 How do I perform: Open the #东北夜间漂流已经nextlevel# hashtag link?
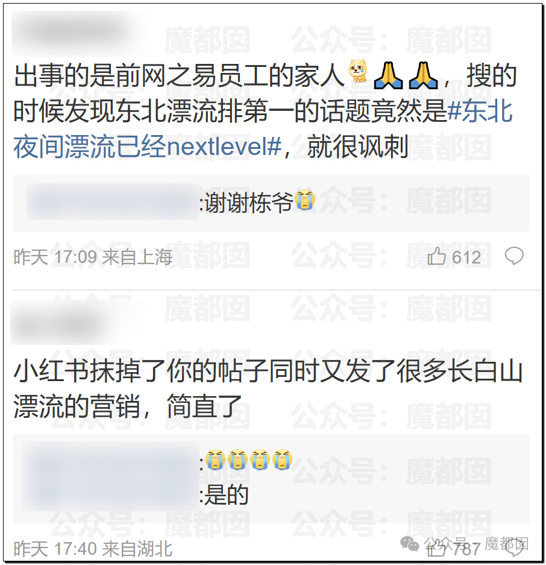tap(263, 129)
